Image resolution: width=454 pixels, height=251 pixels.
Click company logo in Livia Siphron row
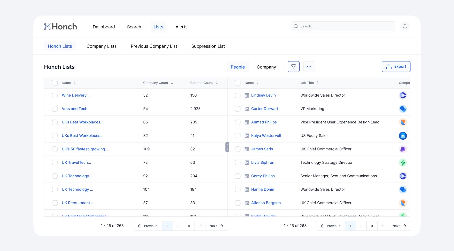coord(403,162)
